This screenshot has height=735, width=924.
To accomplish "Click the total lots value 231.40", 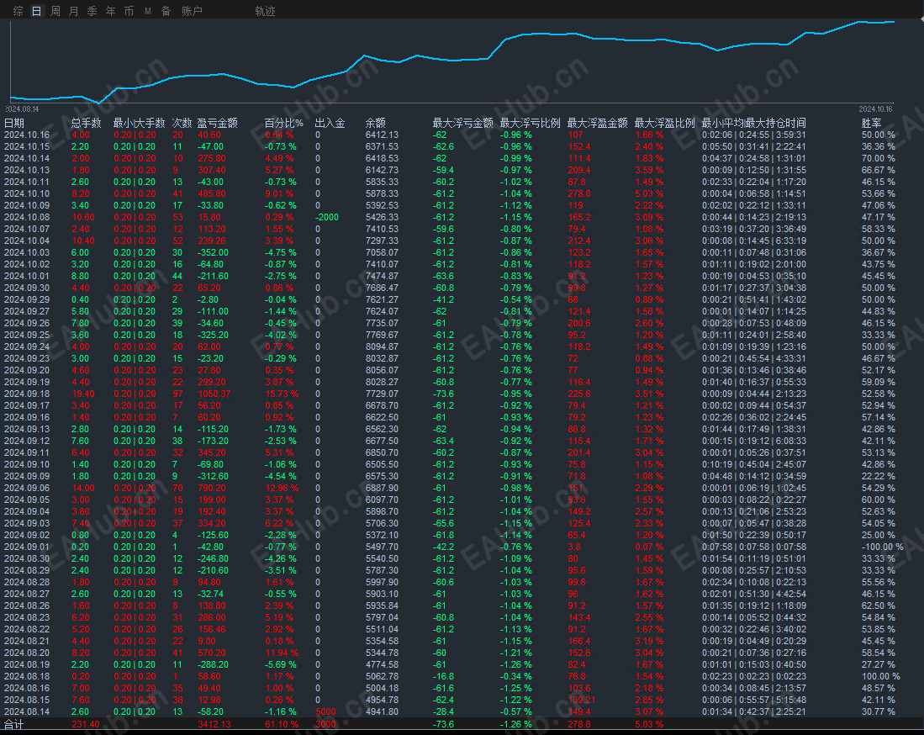I will tap(86, 724).
